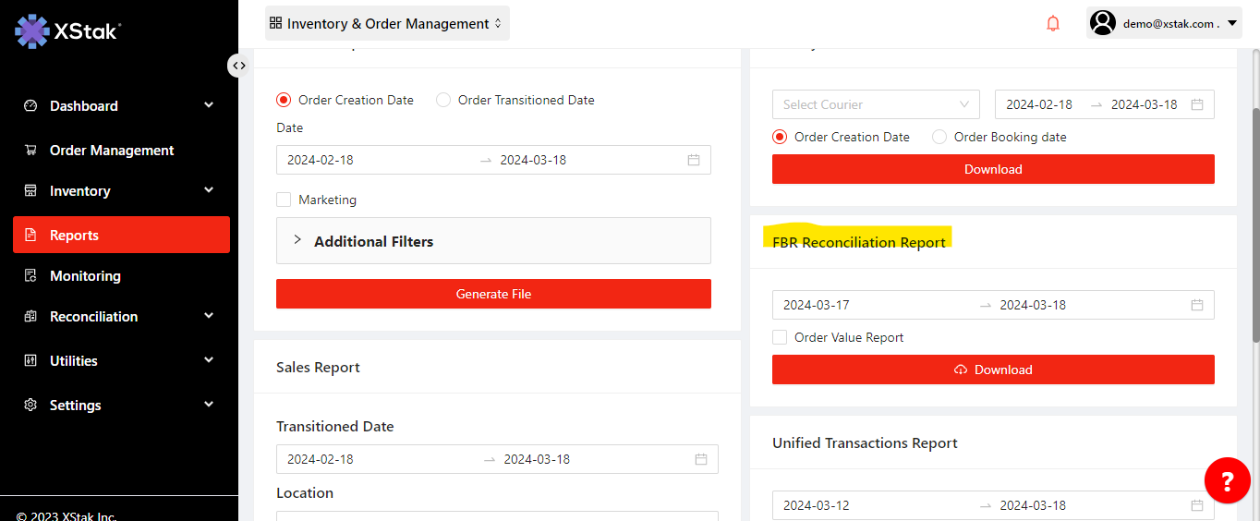Screen dimensions: 1260x521
Task: Select the Order Booking date radio option
Action: click(939, 137)
